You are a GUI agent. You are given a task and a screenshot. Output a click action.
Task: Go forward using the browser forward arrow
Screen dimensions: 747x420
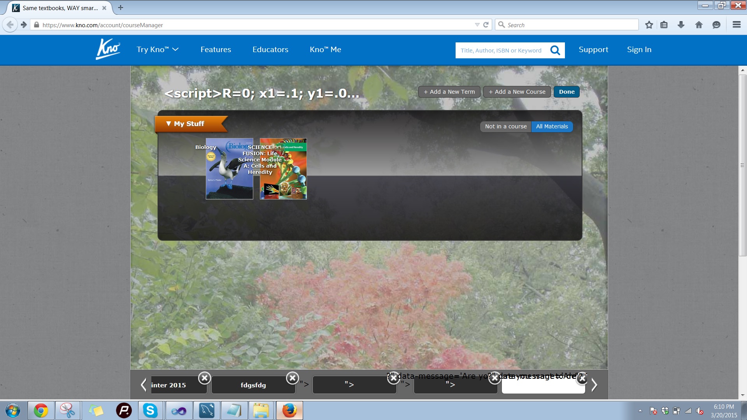(24, 25)
